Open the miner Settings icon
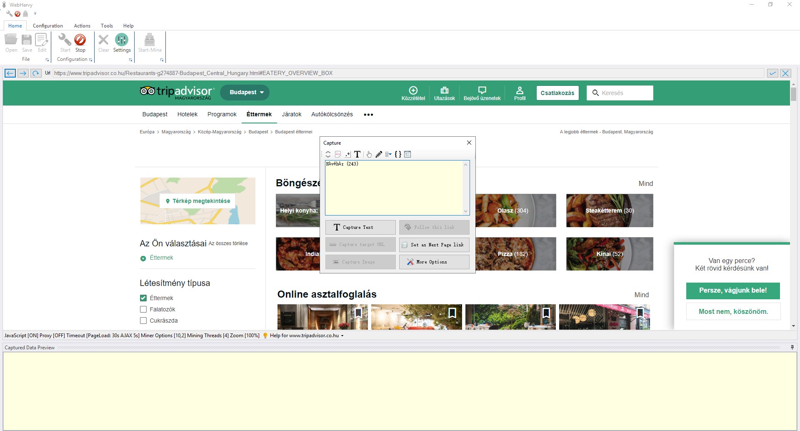800x431 pixels. click(x=122, y=40)
